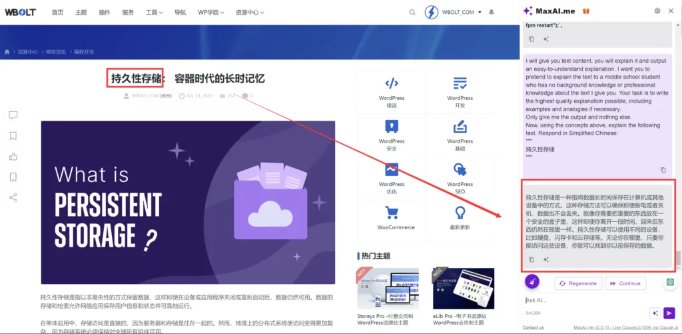Viewport: 682px width, 334px height.
Task: Clear chat with the purple broom button
Action: pyautogui.click(x=531, y=282)
